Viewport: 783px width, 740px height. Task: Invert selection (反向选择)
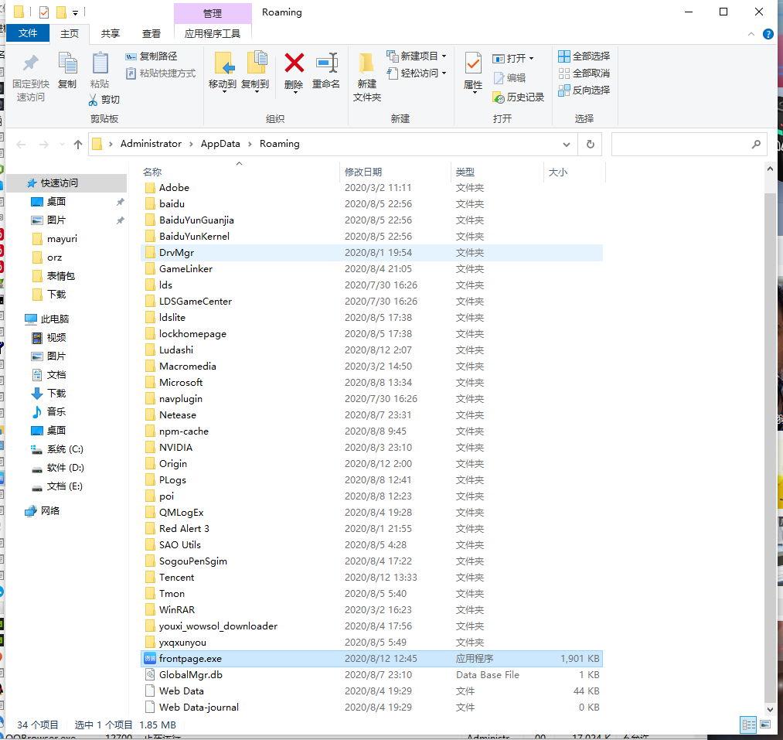pos(584,90)
